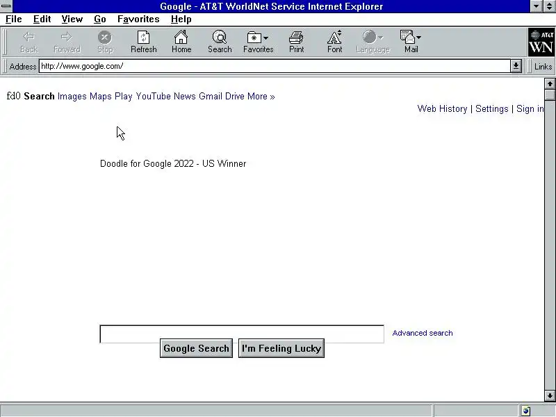Click the Google Search button
The width and height of the screenshot is (556, 417).
point(196,348)
